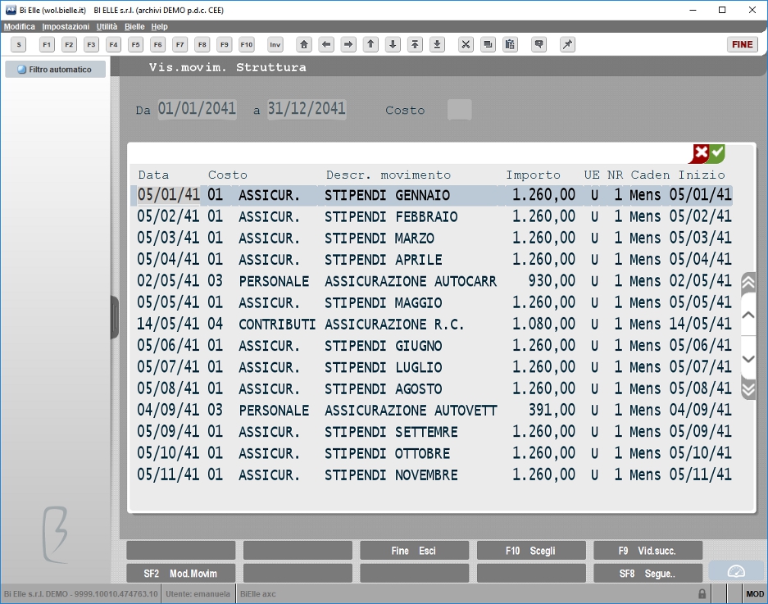Jump to first page with double-up chevron
Screen dimensions: 768x604
[x=748, y=282]
